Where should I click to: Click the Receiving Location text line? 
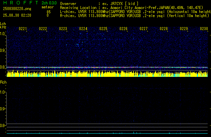131,8
